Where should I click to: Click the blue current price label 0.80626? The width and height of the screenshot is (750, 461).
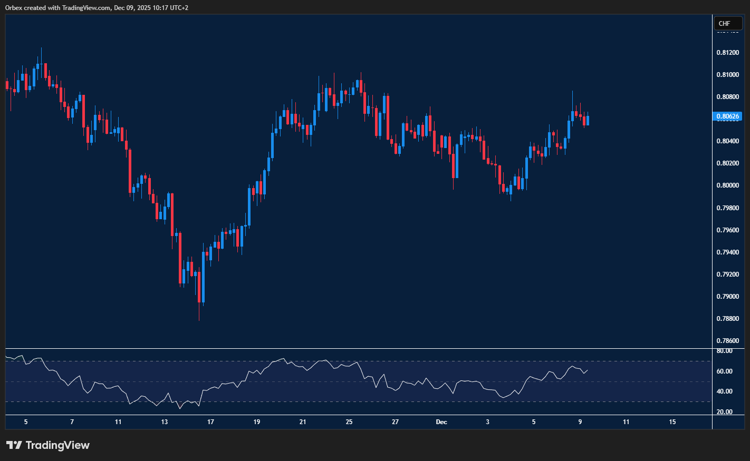(728, 116)
